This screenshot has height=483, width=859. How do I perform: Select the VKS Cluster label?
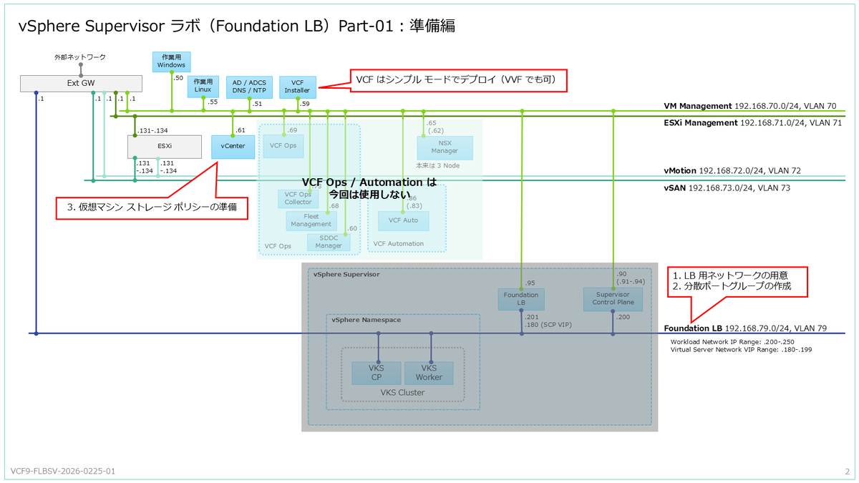402,392
